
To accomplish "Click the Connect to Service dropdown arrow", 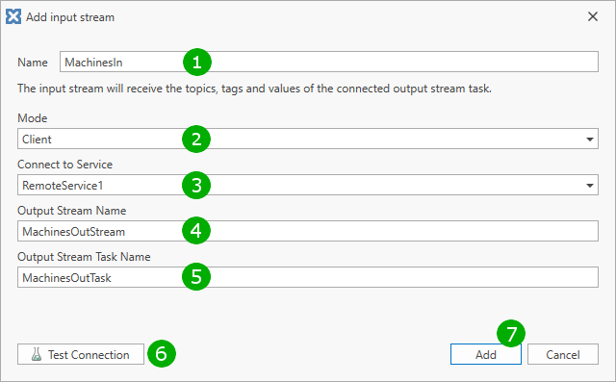I will tap(589, 186).
